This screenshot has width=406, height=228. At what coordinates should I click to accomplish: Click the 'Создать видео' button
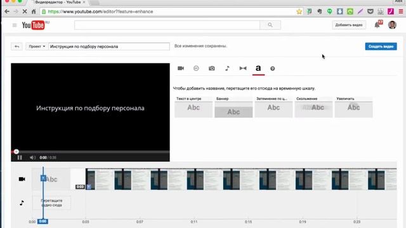click(x=381, y=46)
